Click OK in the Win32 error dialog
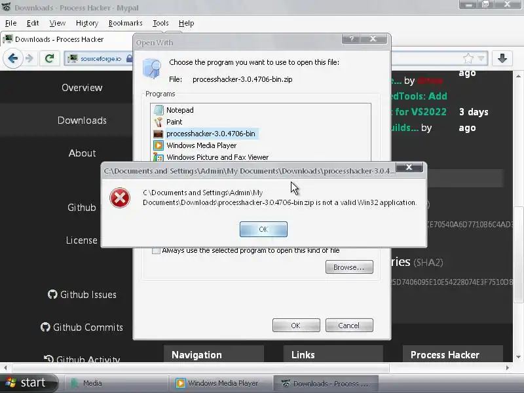The width and height of the screenshot is (524, 393). tap(263, 229)
